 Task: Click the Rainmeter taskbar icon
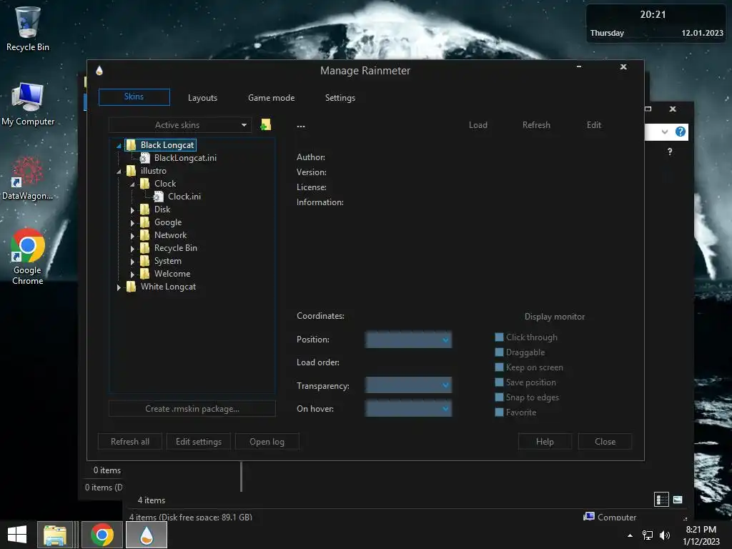point(147,535)
